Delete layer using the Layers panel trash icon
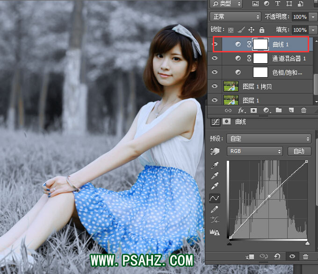This screenshot has width=318, height=274. (x=304, y=110)
